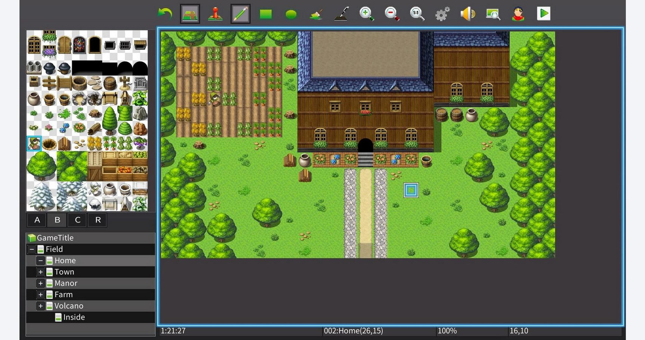Open the game Database

(x=443, y=13)
